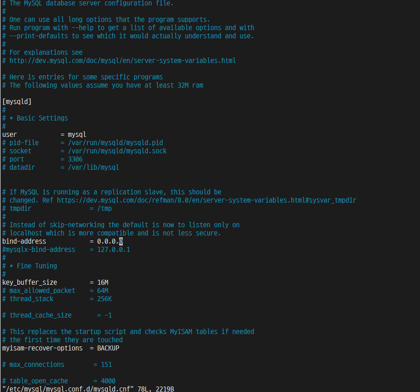This screenshot has height=392, width=420.
Task: Click the '--print-defaults' comment line
Action: [x=128, y=36]
